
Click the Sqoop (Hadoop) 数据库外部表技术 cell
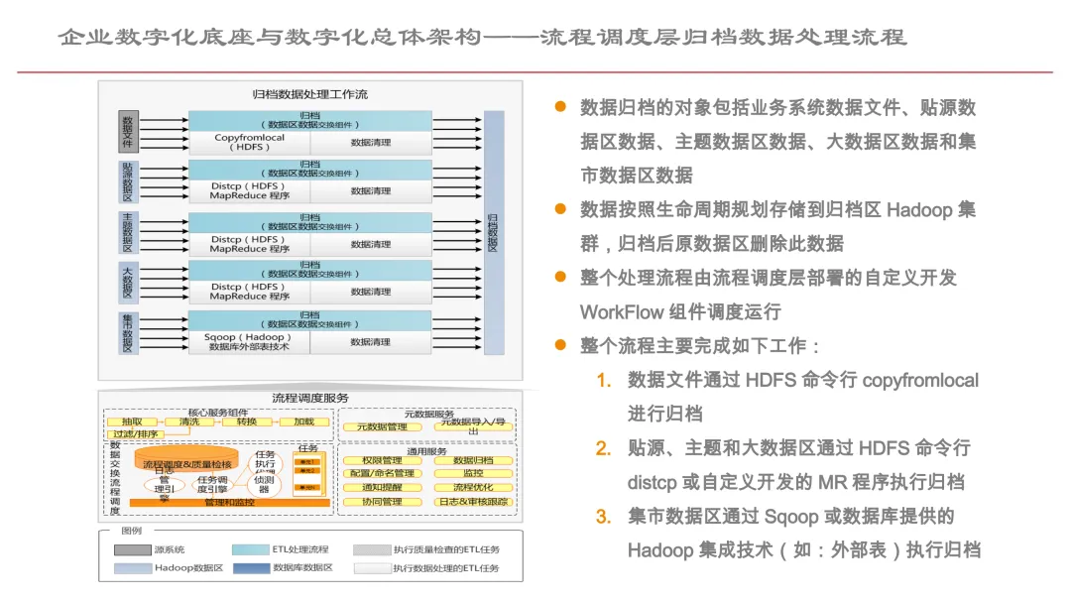pos(249,341)
